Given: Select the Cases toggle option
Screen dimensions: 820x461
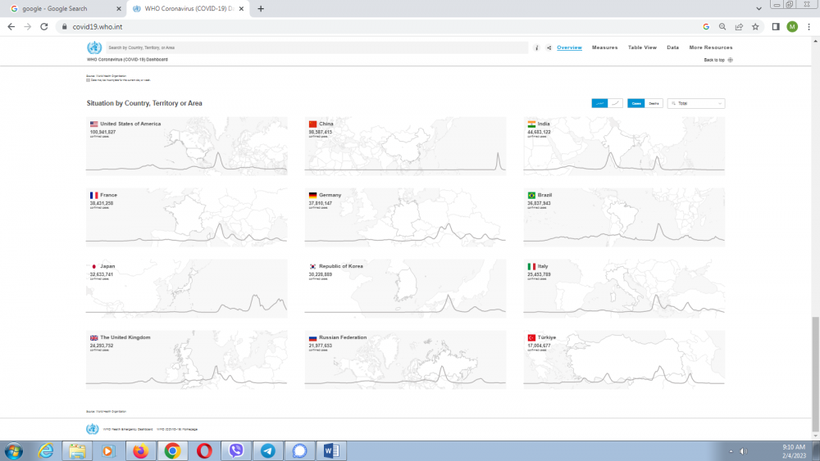Looking at the screenshot, I should pyautogui.click(x=635, y=103).
